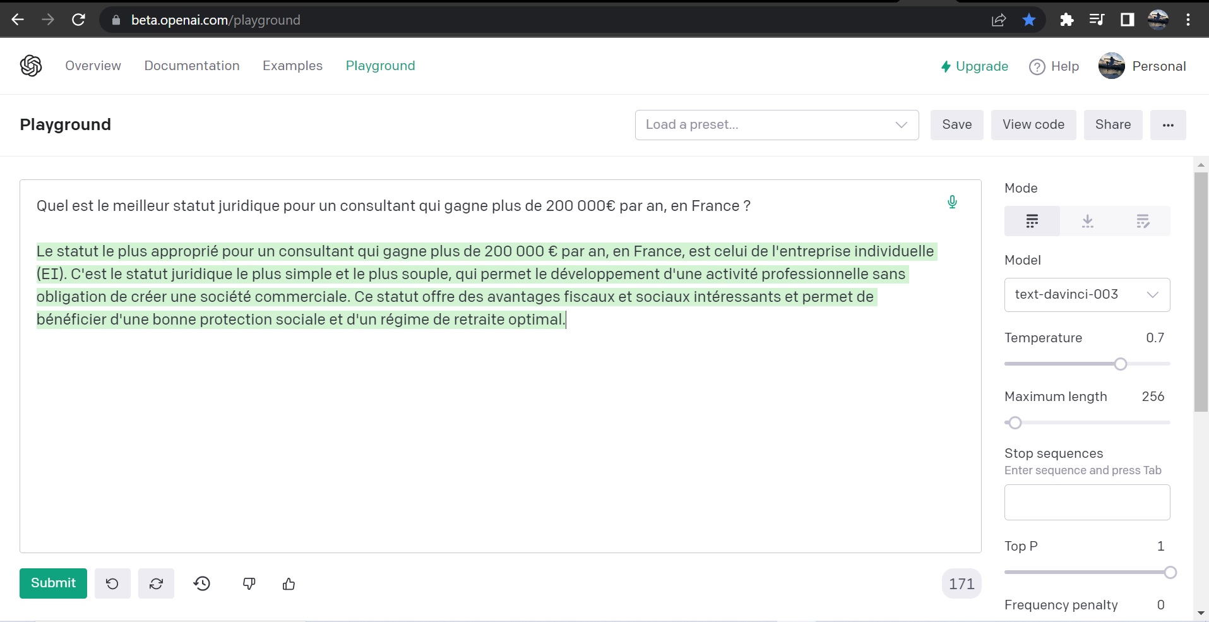Adjust the Maximum length slider handle
Screen dimensions: 1209x622
click(1015, 422)
